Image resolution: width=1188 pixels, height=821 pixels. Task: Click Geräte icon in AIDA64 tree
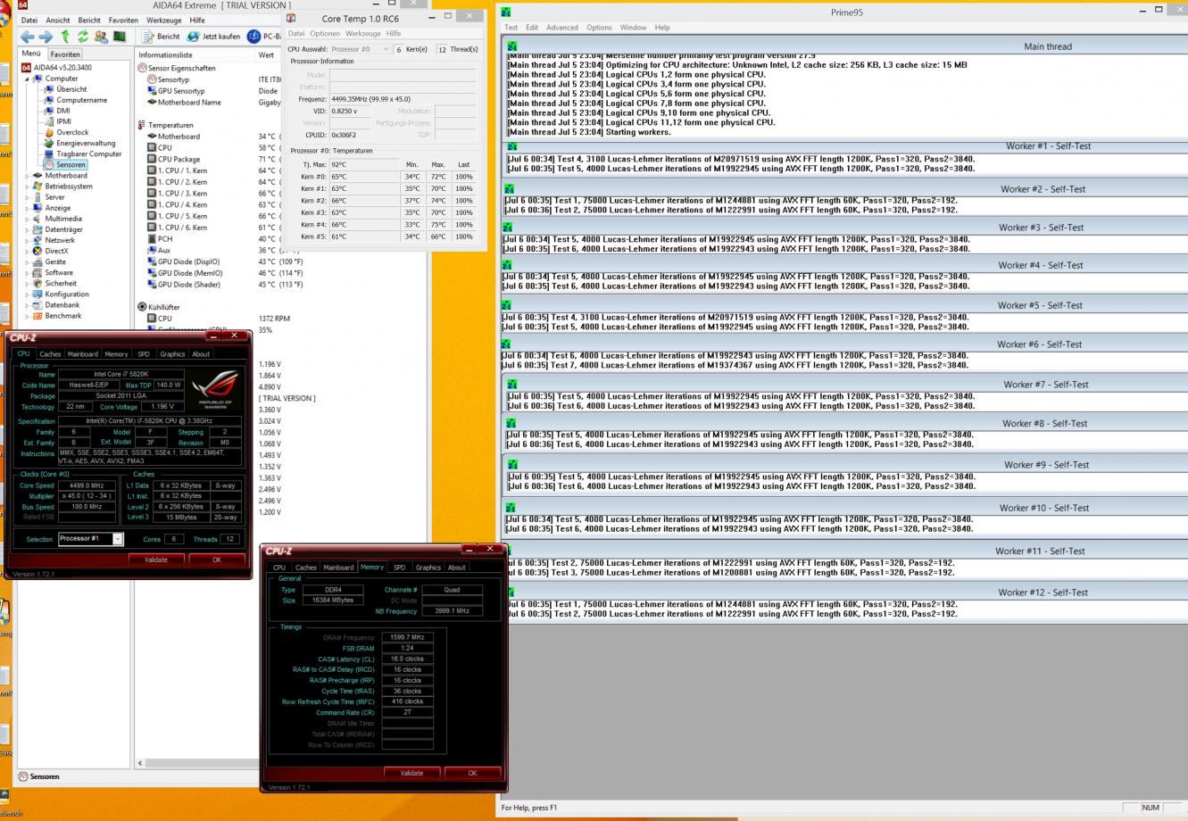pyautogui.click(x=37, y=261)
